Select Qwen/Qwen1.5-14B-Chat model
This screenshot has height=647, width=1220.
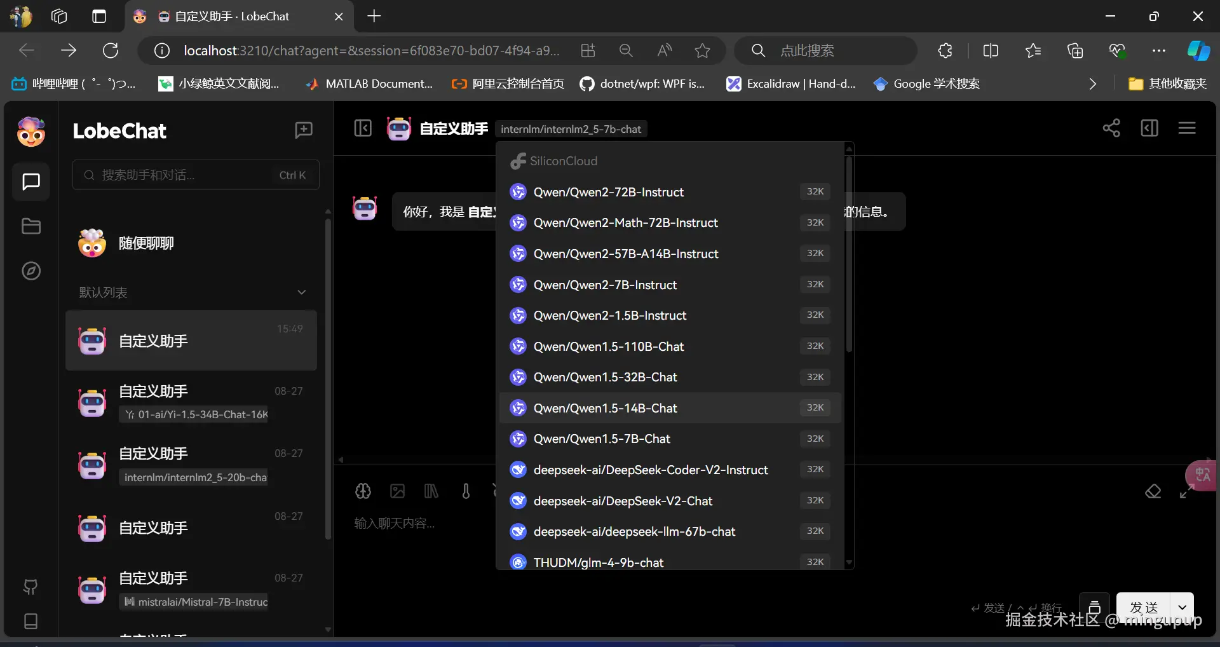(670, 408)
